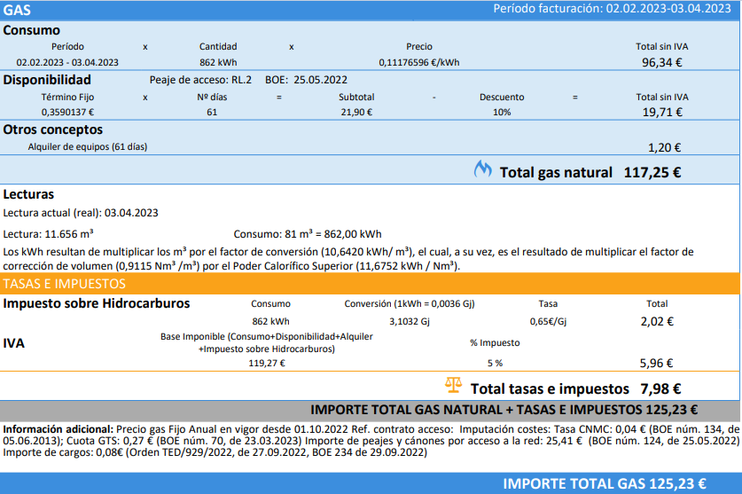Select the 'Descuento' column header
This screenshot has height=494, width=742.
click(x=502, y=97)
